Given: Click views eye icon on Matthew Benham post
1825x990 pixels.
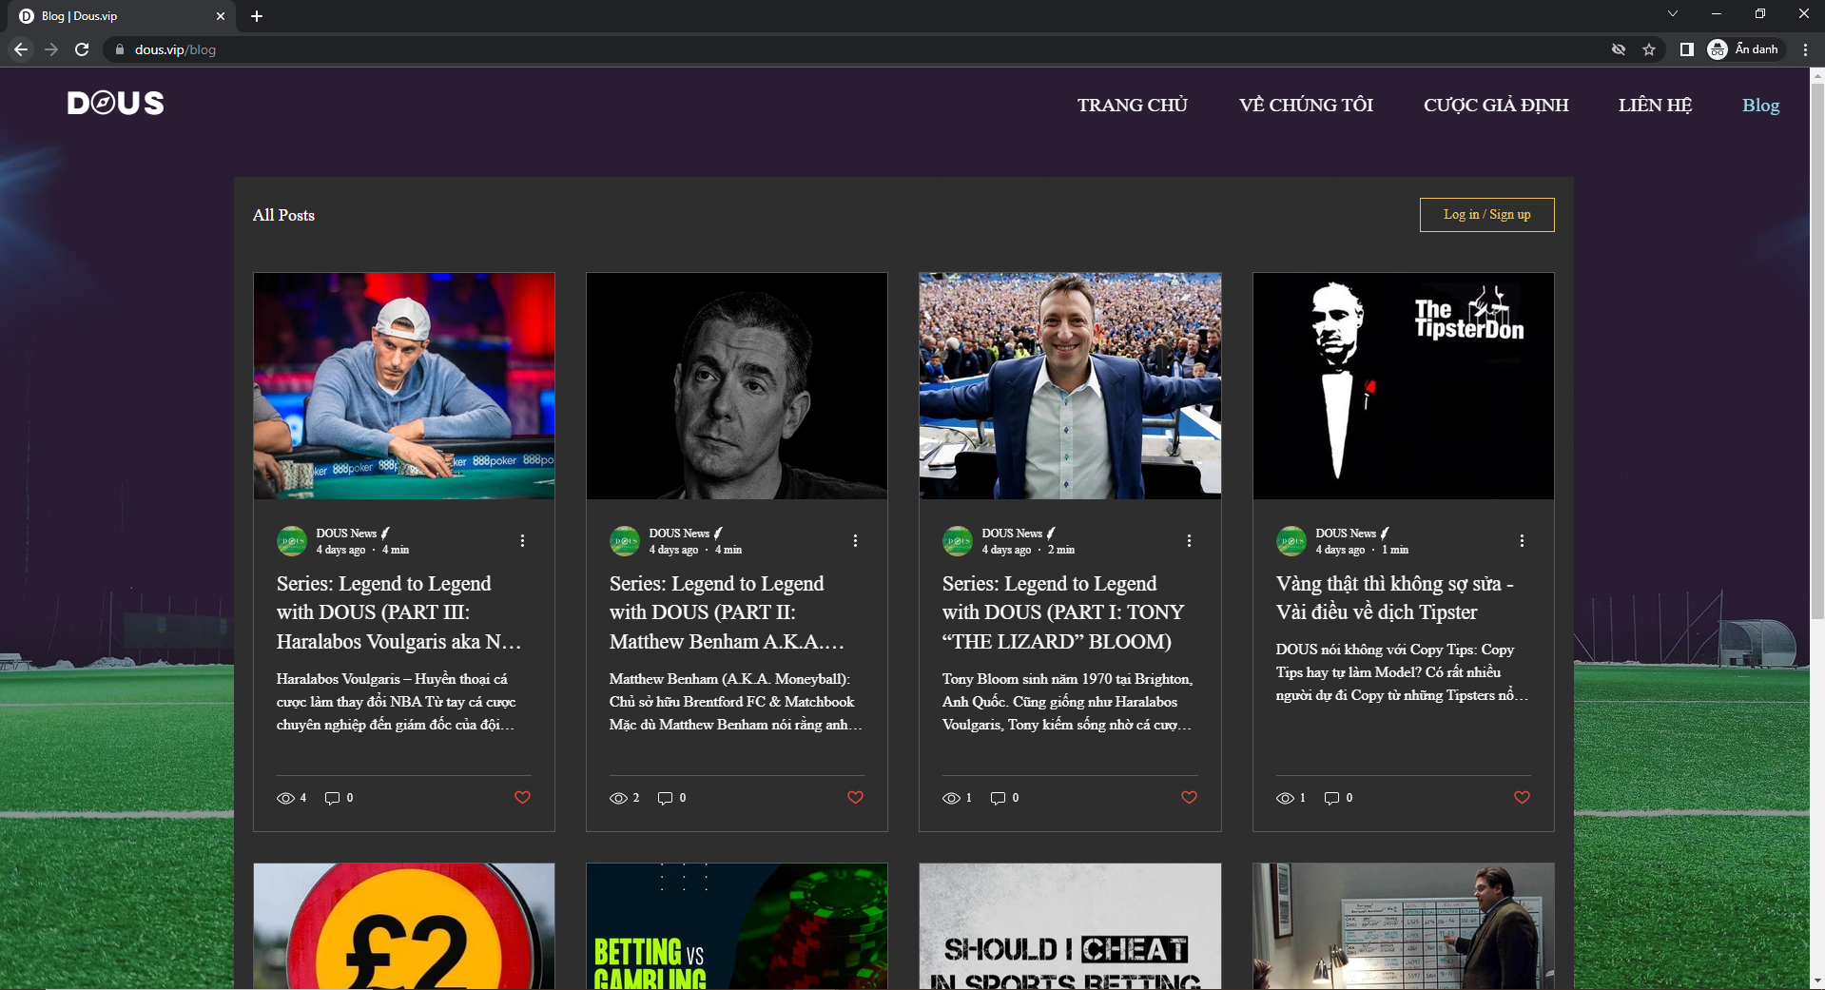Looking at the screenshot, I should tap(618, 798).
